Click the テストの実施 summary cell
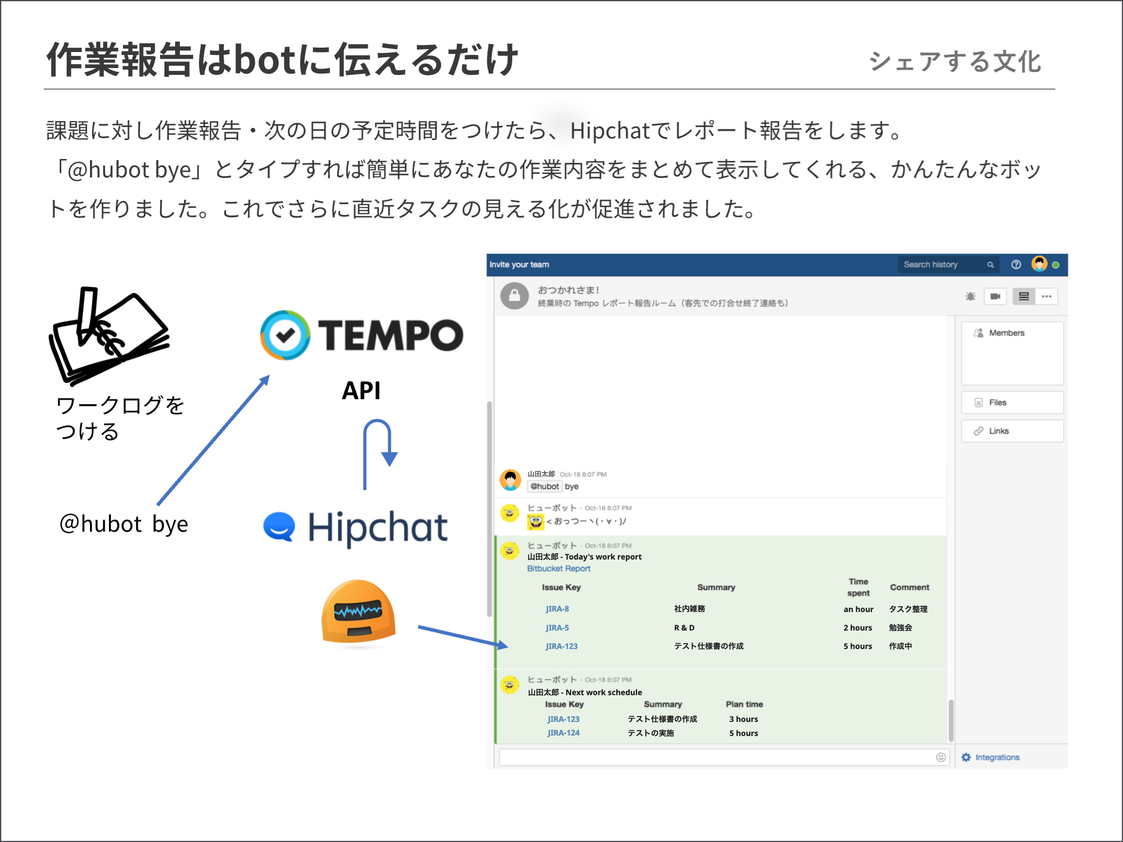 650,733
